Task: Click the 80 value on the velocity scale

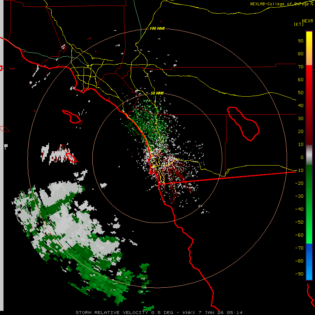Action: click(x=301, y=54)
